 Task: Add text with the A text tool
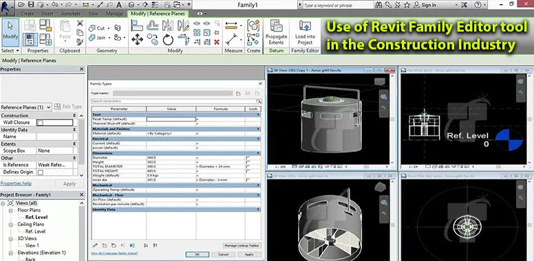click(x=119, y=5)
